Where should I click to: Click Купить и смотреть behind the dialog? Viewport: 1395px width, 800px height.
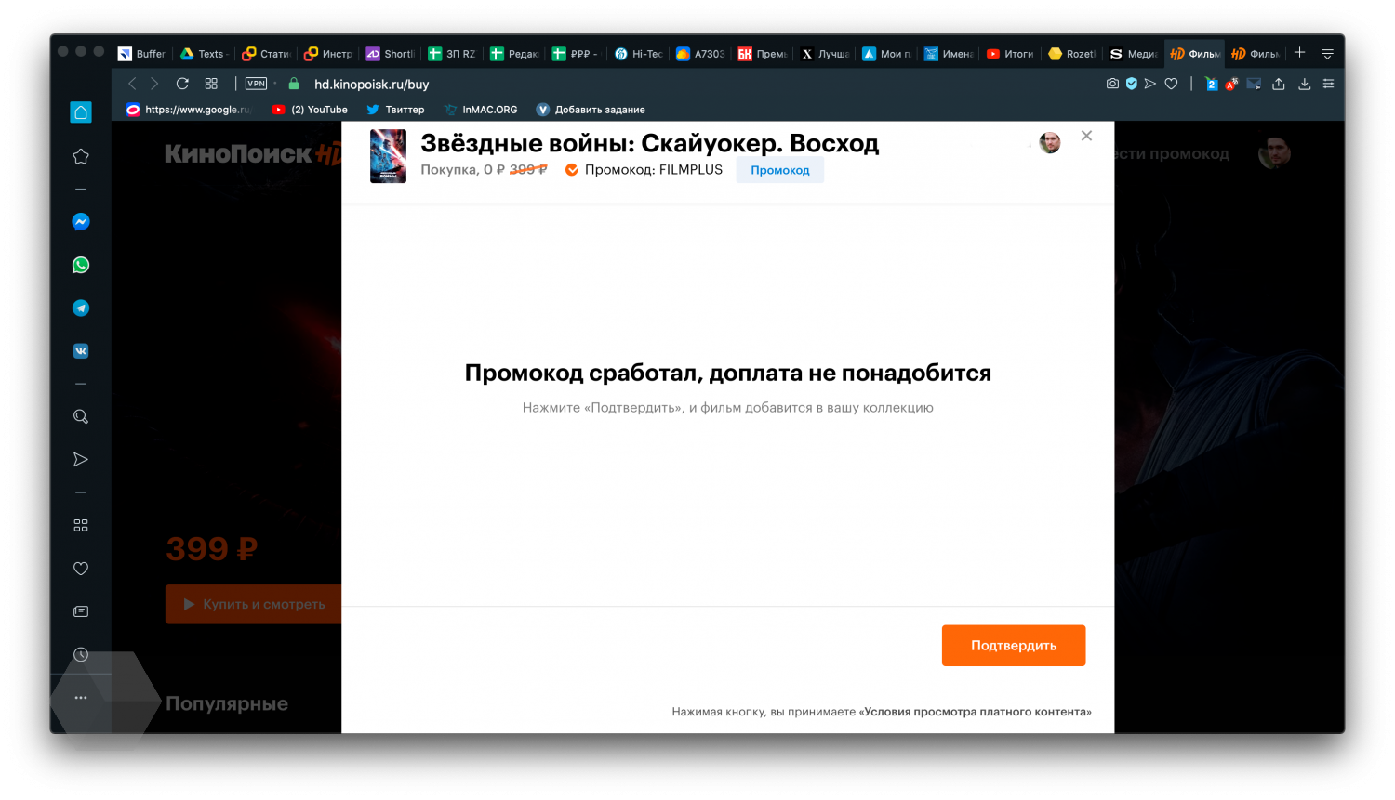click(253, 604)
